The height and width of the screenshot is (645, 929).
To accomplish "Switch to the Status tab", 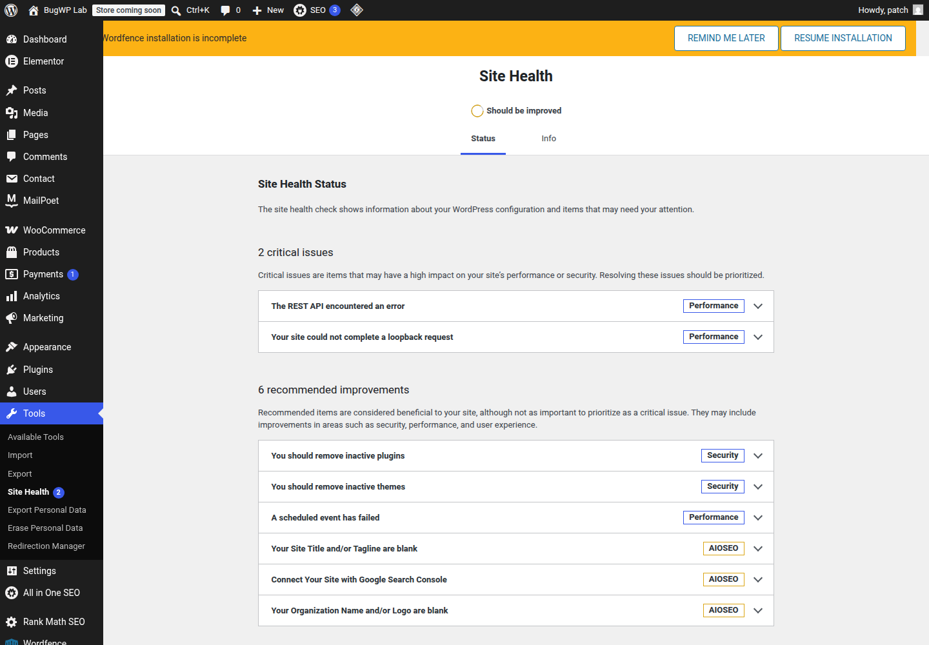I will (x=483, y=139).
